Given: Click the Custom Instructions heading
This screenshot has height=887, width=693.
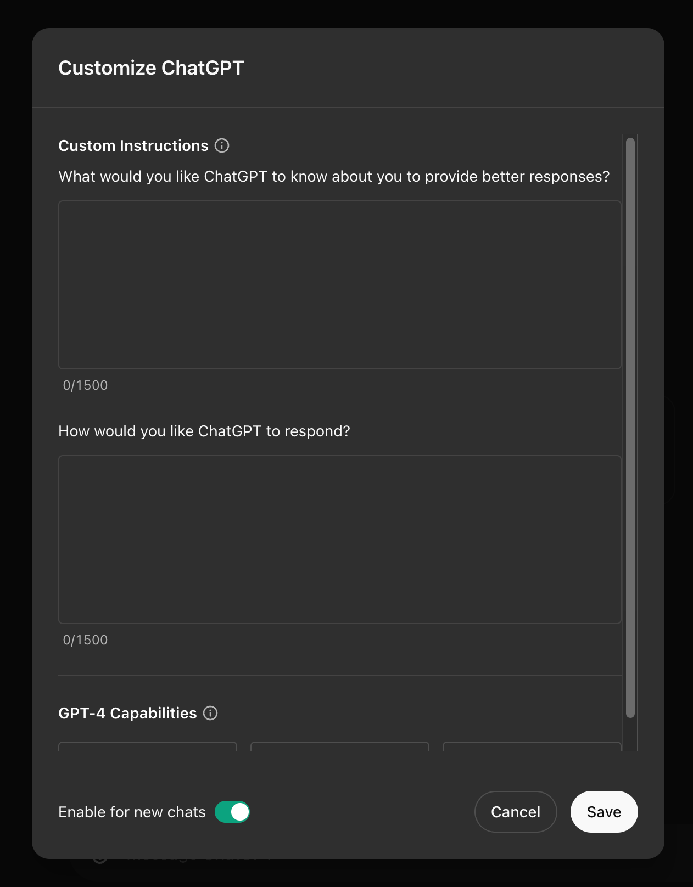Looking at the screenshot, I should (x=133, y=145).
